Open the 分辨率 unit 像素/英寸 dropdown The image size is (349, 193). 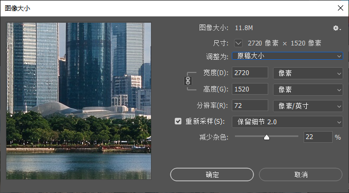tap(308, 106)
